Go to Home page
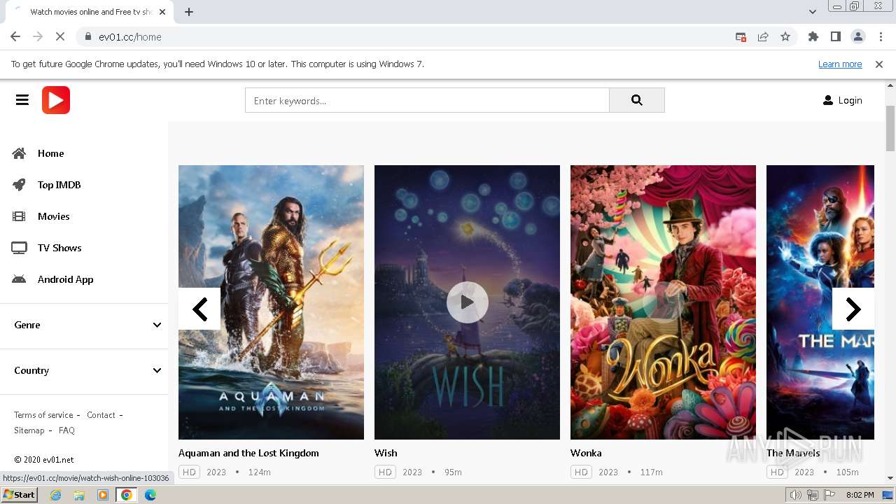 pyautogui.click(x=50, y=153)
